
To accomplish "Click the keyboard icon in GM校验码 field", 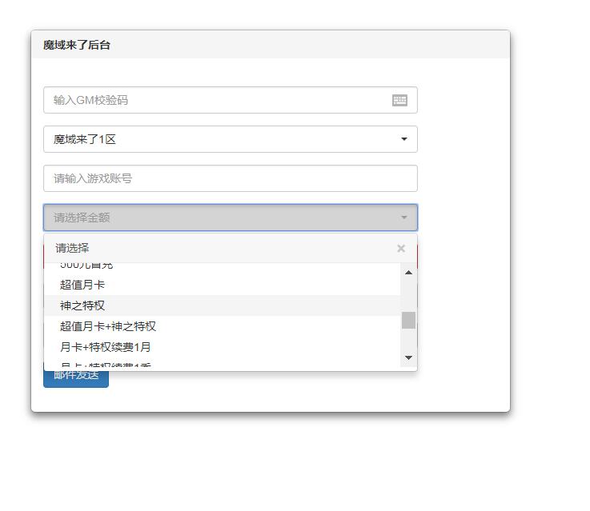I will [399, 100].
